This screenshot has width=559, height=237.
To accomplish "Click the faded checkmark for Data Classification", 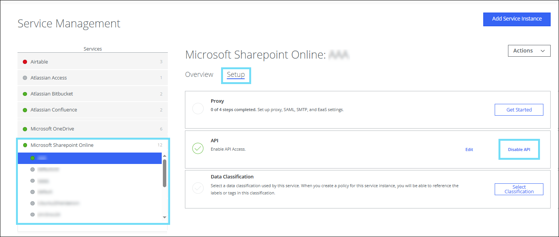I will 198,188.
